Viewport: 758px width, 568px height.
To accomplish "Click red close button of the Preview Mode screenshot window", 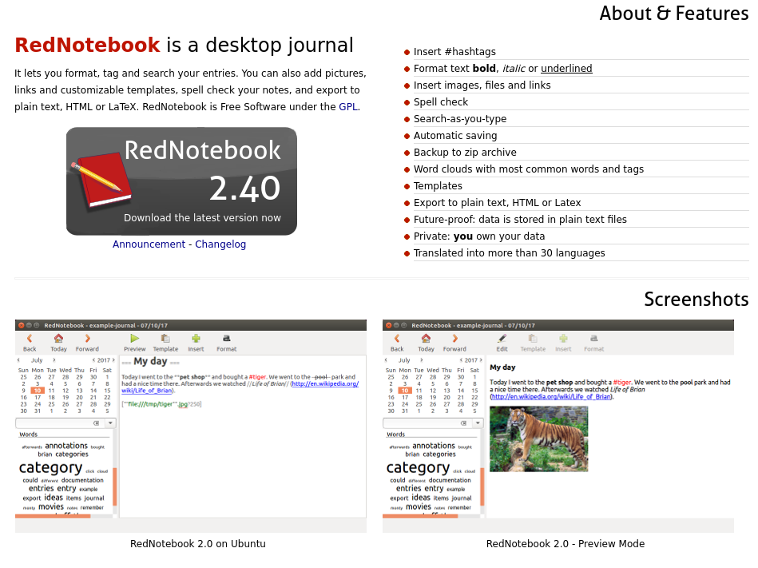I will 389,325.
